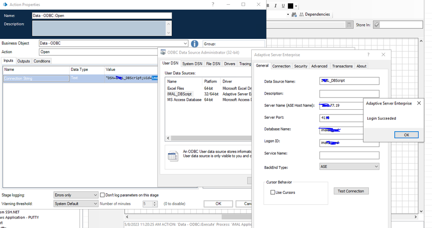Click the Data Source Name field
The image size is (432, 228).
point(349,81)
